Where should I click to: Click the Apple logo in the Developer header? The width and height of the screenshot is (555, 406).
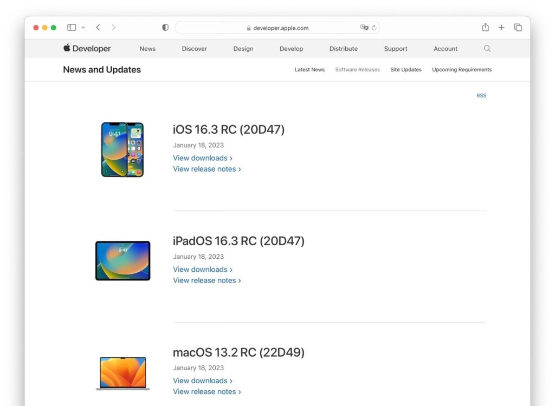(x=66, y=48)
